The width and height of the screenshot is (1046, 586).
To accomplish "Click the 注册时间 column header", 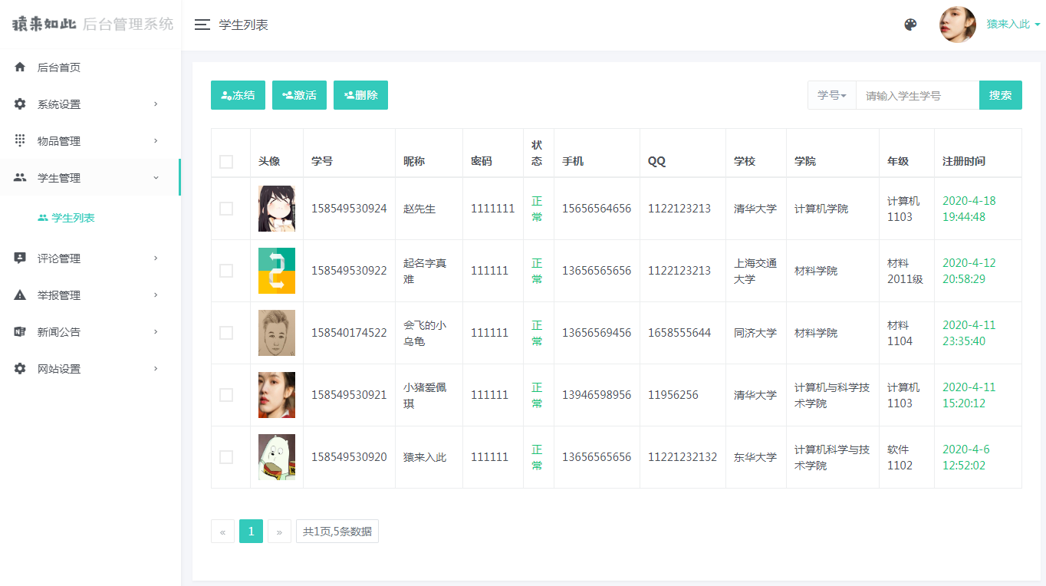I will (964, 161).
